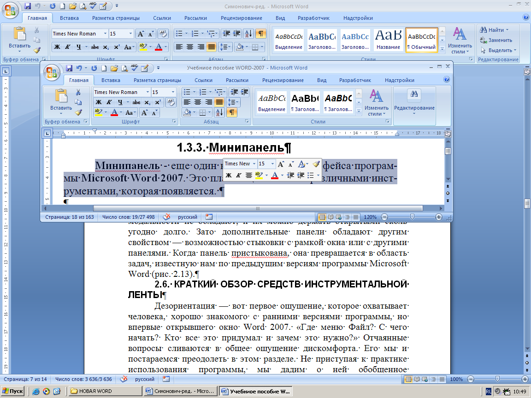Click decrease indent in Учебное пособие ribbon
The image size is (531, 398).
234,92
